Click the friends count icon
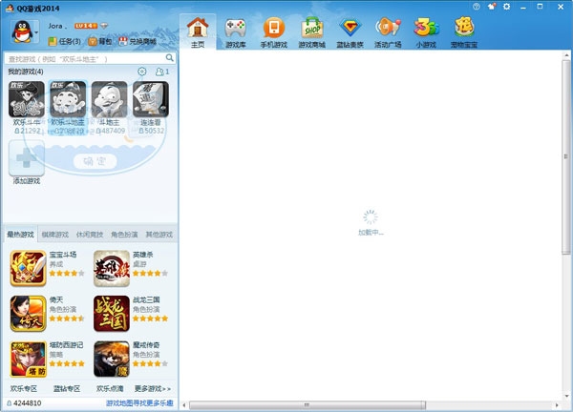573x412 pixels. coord(162,72)
